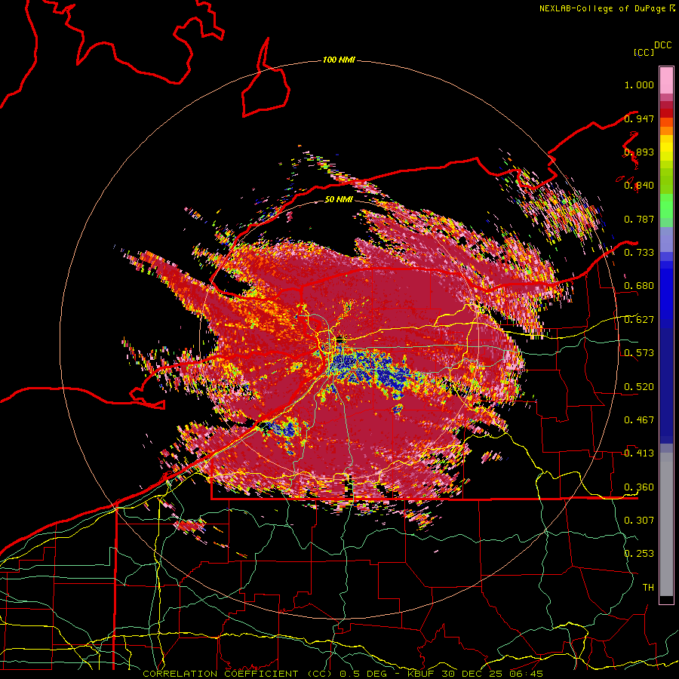Click the 06:45 timestamp

[527, 674]
